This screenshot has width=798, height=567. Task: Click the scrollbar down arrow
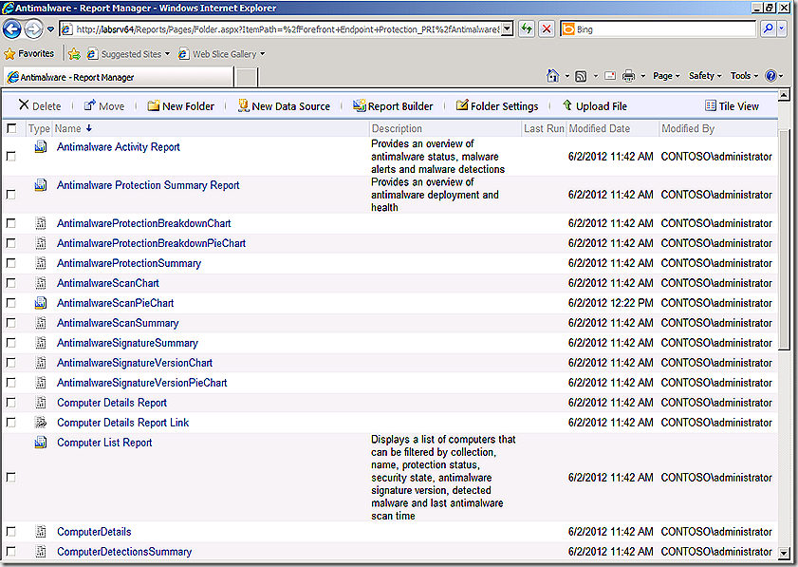[x=784, y=552]
